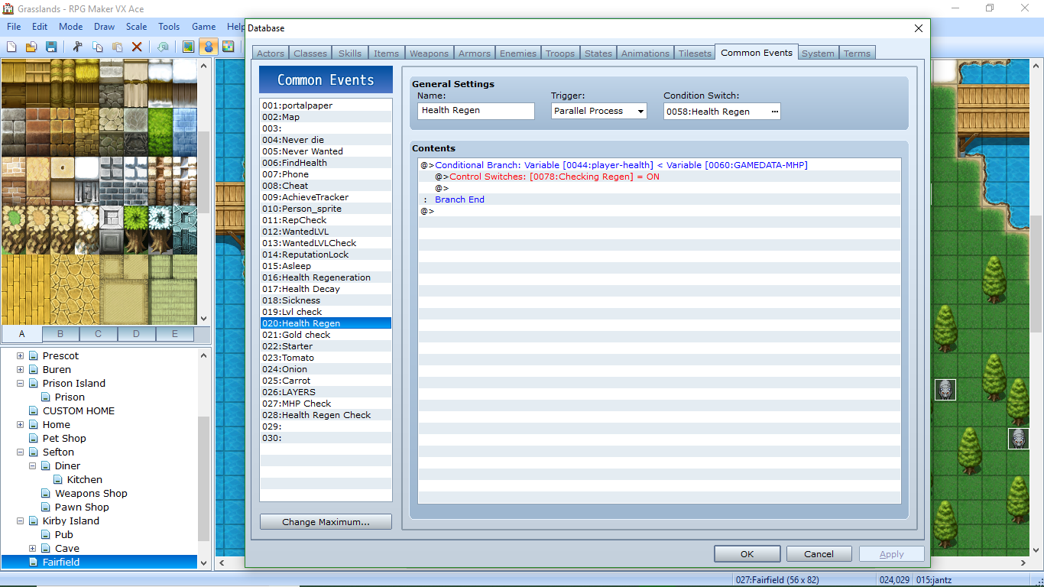Expand the Buren map tree node
The width and height of the screenshot is (1044, 587).
(21, 370)
